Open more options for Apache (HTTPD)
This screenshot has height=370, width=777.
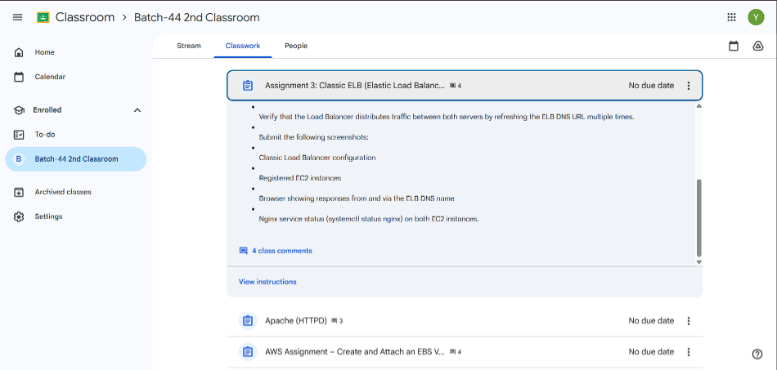tap(689, 320)
